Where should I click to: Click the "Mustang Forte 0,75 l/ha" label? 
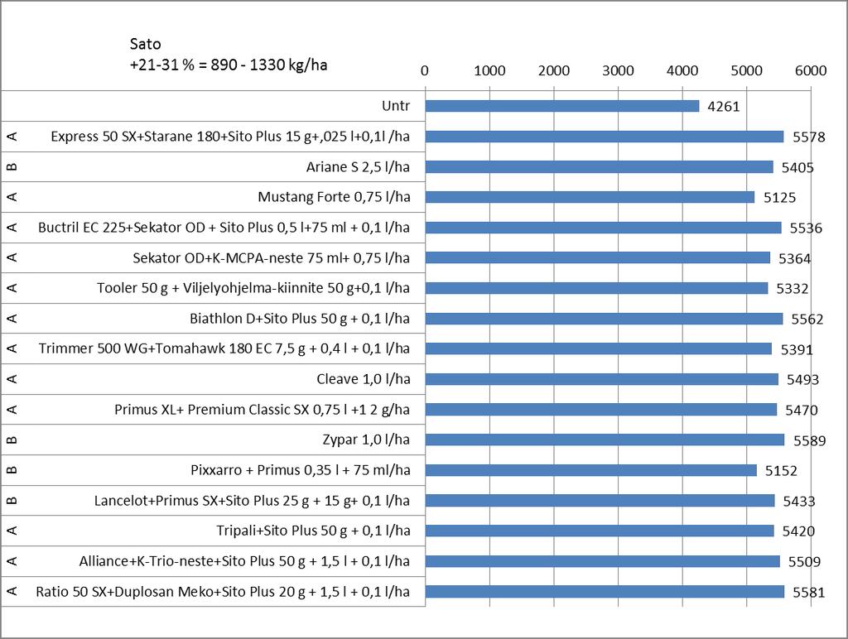coord(334,197)
